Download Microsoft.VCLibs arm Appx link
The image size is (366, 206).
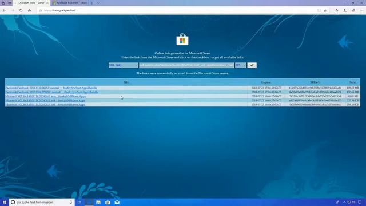tap(46, 96)
